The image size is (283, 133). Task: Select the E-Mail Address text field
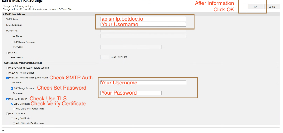[143, 25]
